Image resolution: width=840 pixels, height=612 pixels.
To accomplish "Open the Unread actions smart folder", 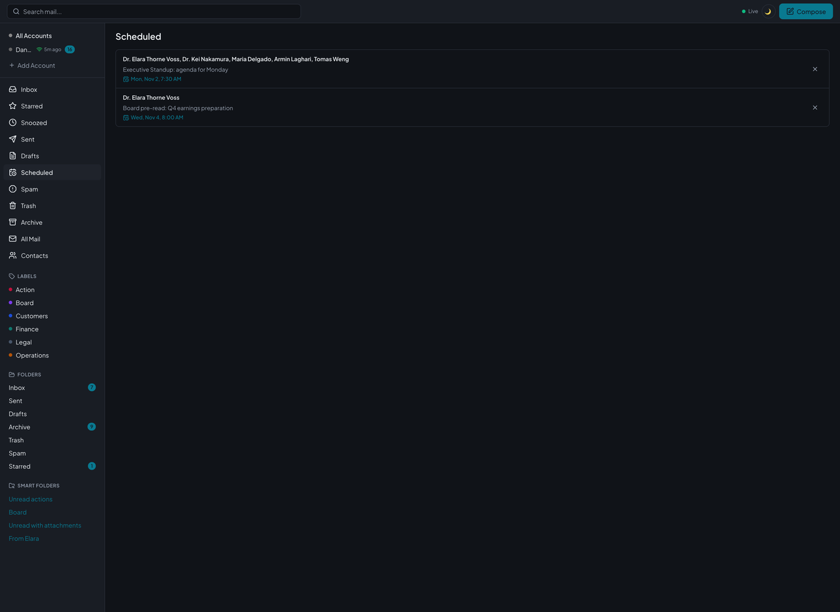I will pyautogui.click(x=31, y=499).
